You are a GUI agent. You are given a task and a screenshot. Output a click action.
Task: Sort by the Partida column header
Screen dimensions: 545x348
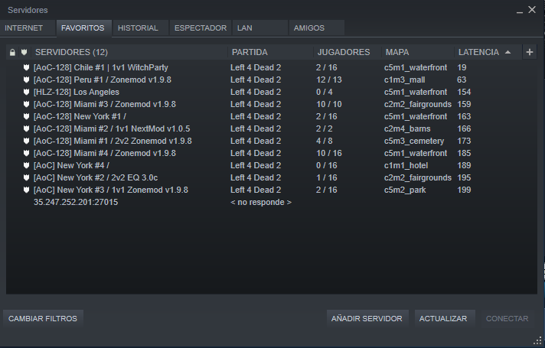click(x=270, y=52)
